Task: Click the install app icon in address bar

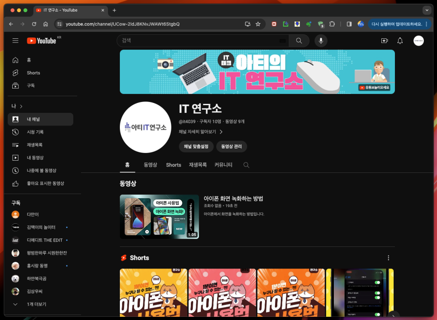Action: (247, 24)
